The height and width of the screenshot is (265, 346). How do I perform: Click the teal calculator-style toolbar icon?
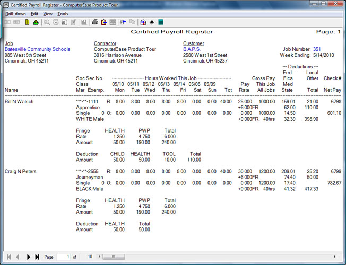pyautogui.click(x=160, y=22)
